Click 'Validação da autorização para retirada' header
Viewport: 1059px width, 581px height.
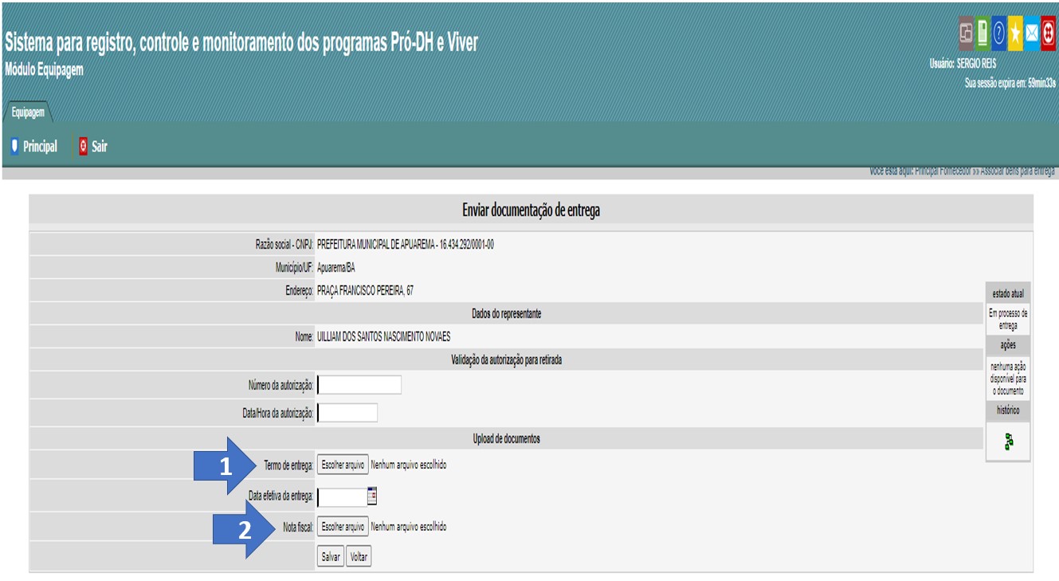(507, 360)
